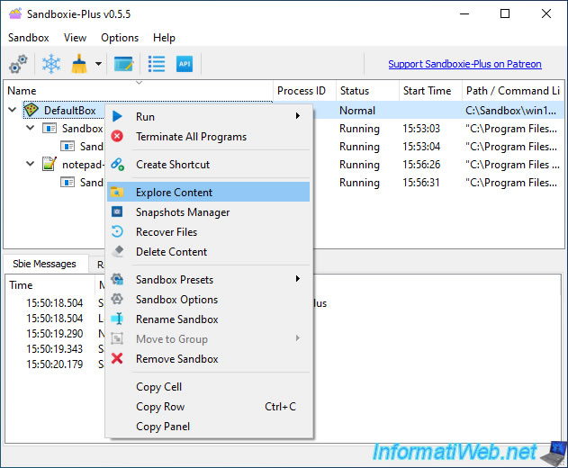Click the API icon in toolbar
The image size is (568, 468).
[185, 64]
